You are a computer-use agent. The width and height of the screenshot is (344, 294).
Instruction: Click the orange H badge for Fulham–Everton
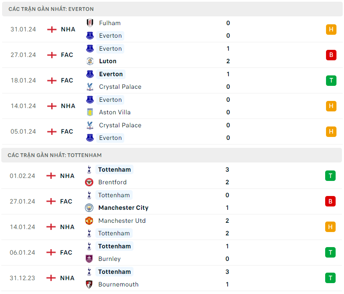331,29
